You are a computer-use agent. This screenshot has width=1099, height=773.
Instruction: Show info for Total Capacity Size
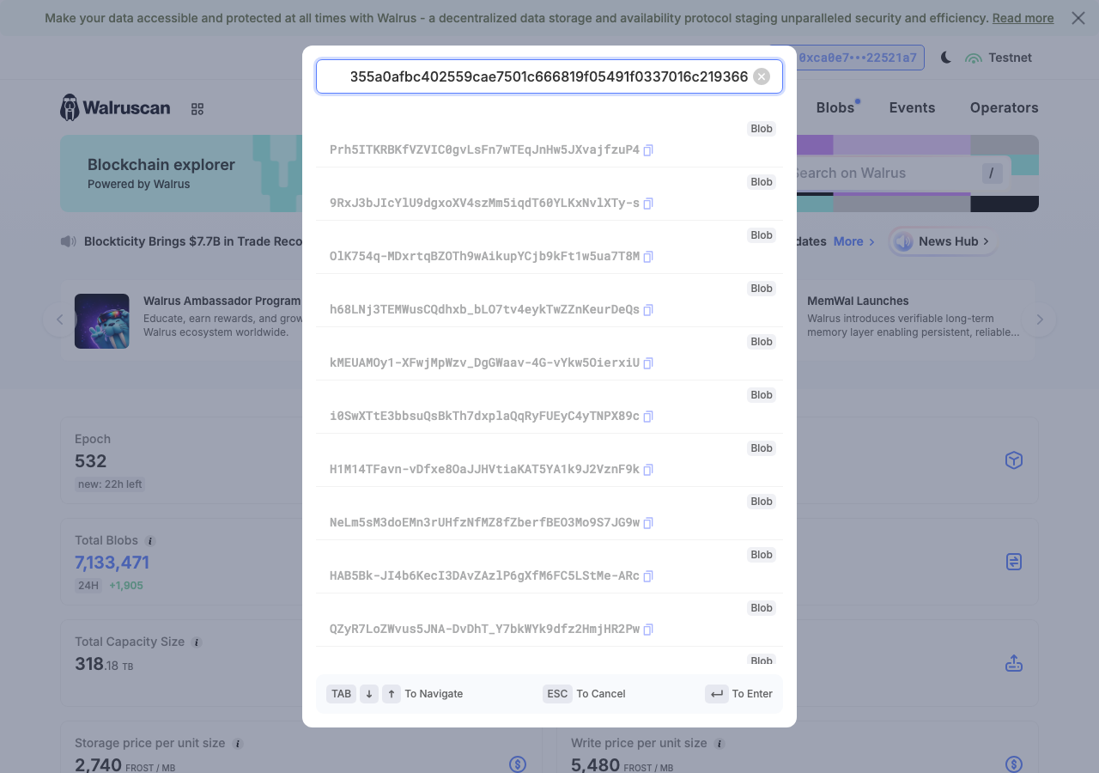197,642
